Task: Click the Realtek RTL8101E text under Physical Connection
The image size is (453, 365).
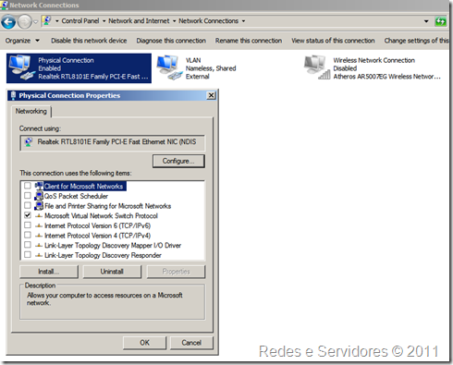Action: [x=93, y=77]
